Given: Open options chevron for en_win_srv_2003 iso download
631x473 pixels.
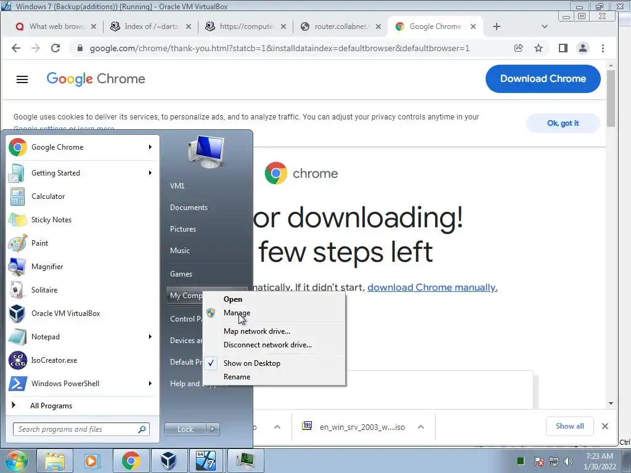Looking at the screenshot, I should pyautogui.click(x=421, y=427).
